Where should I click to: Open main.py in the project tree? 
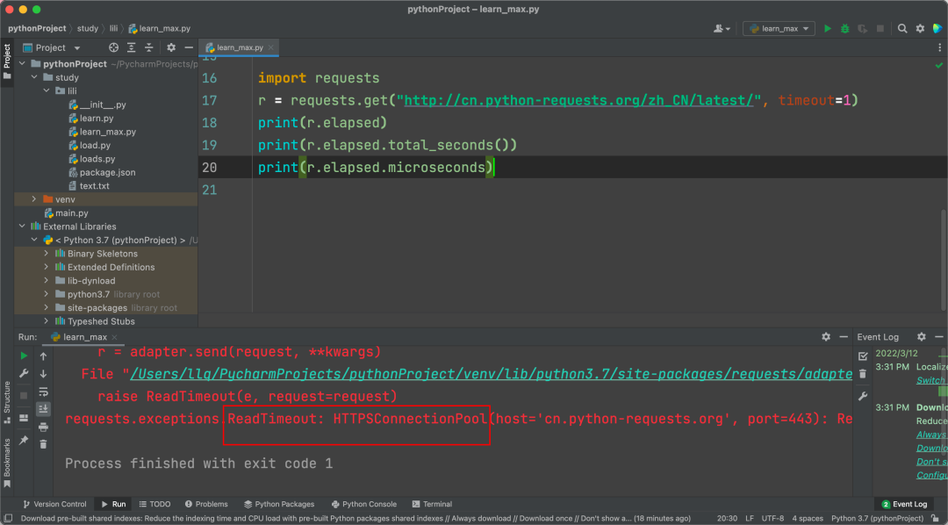pyautogui.click(x=71, y=213)
